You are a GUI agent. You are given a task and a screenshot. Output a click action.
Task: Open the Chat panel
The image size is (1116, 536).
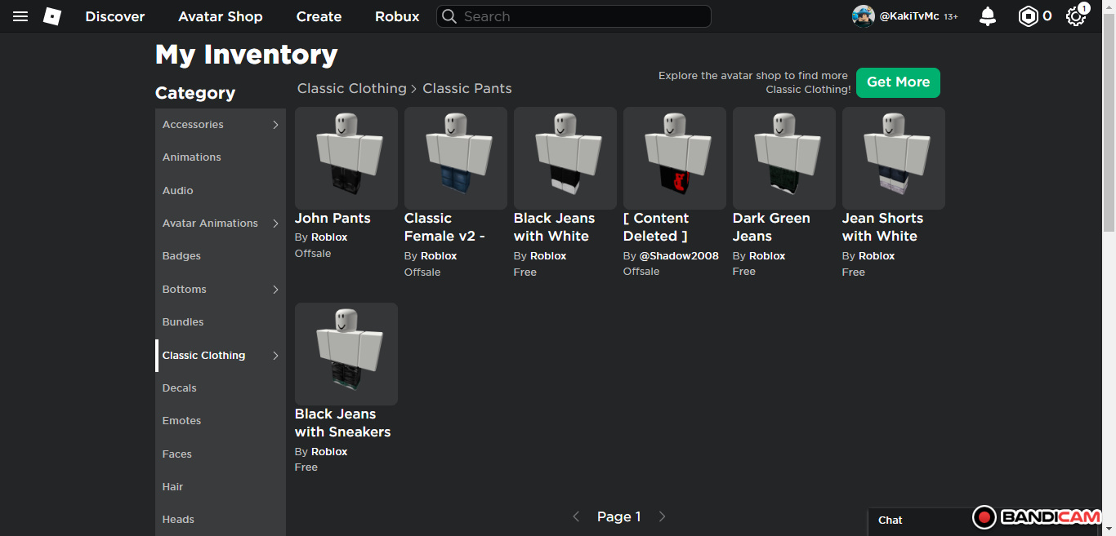pos(891,520)
